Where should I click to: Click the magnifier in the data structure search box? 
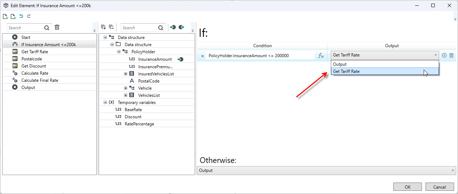(x=161, y=28)
